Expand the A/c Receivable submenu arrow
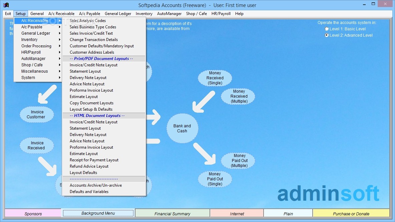Viewport: 395px width, 222px height. [60, 21]
